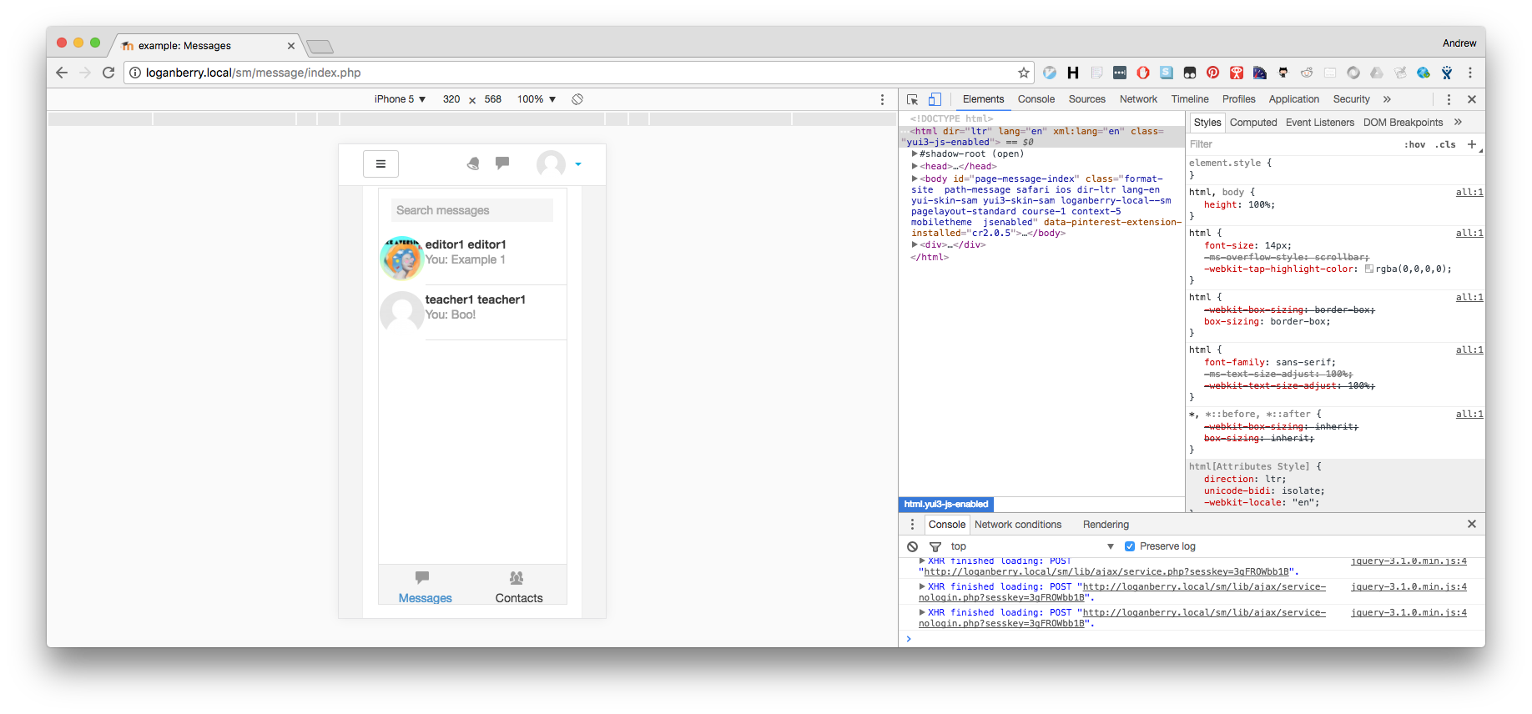The image size is (1532, 714).
Task: Open Network conditions drawer tab
Action: [x=1018, y=525]
